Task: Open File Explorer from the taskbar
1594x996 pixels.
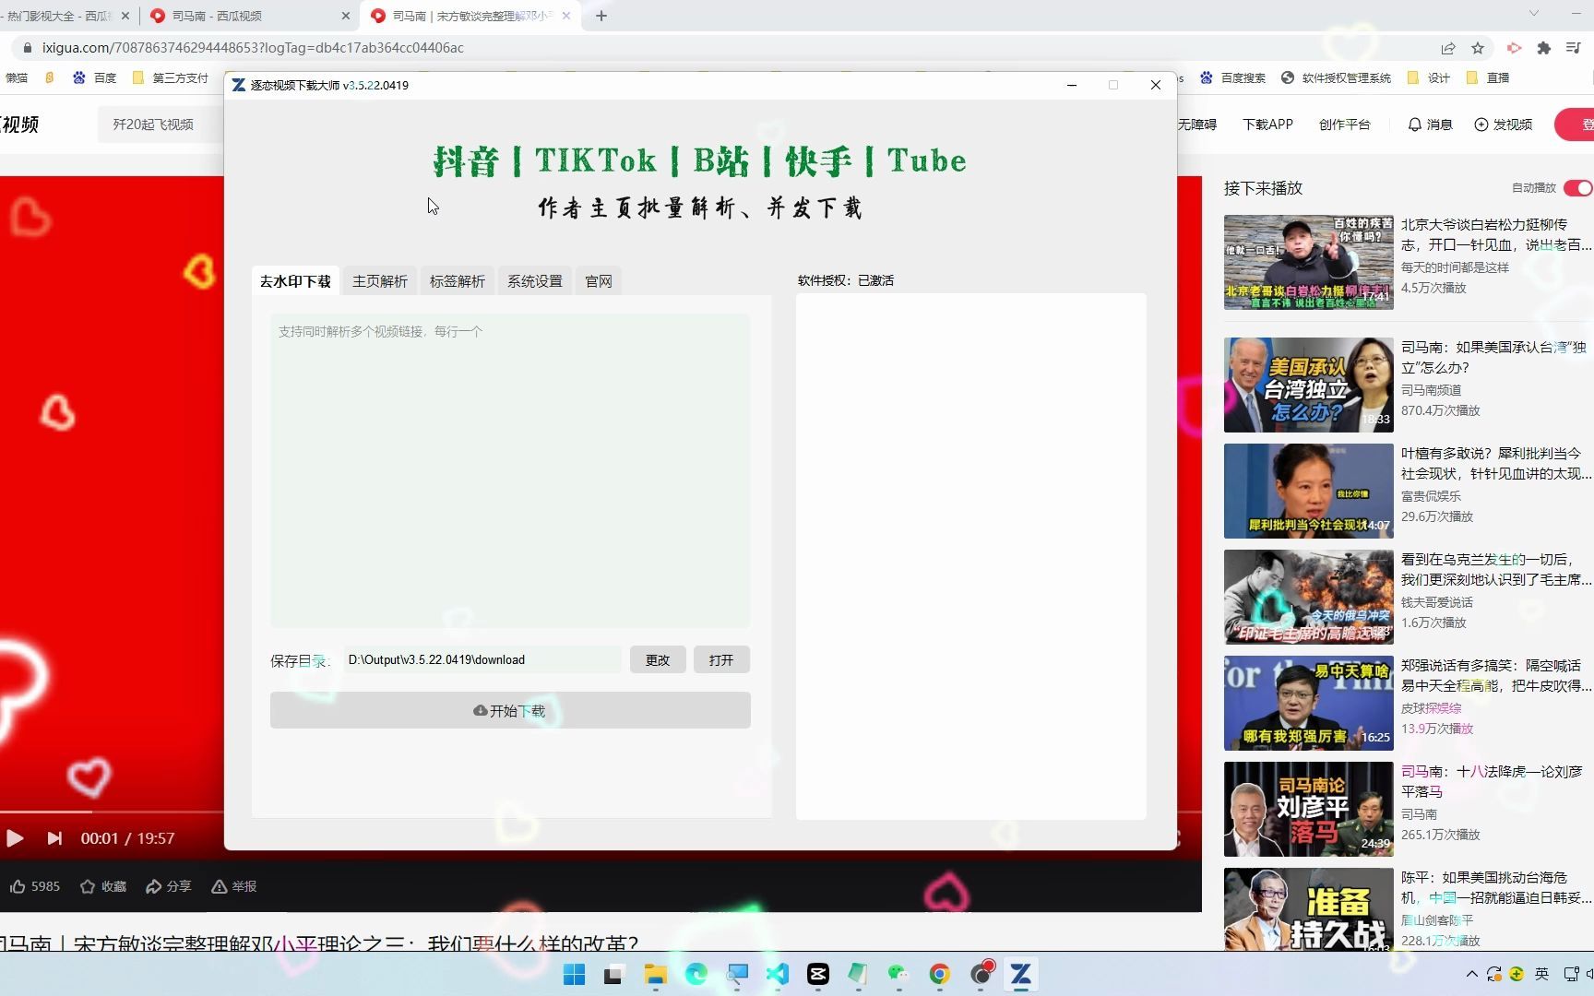Action: 655,974
